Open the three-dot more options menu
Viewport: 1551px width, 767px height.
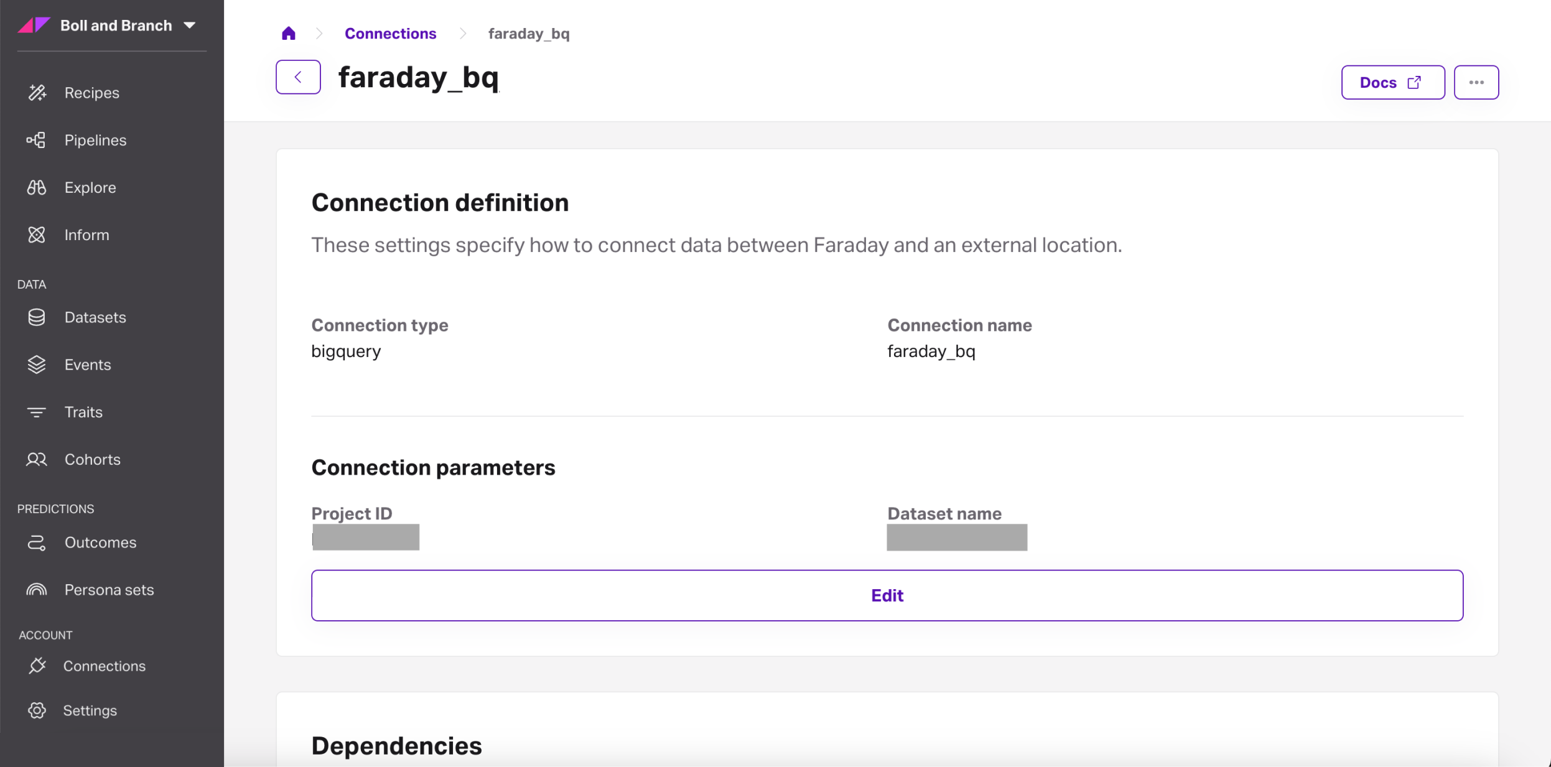[x=1476, y=82]
